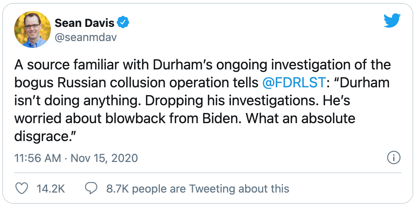Click the Sean Davis display name
417x206 pixels.
84,23
